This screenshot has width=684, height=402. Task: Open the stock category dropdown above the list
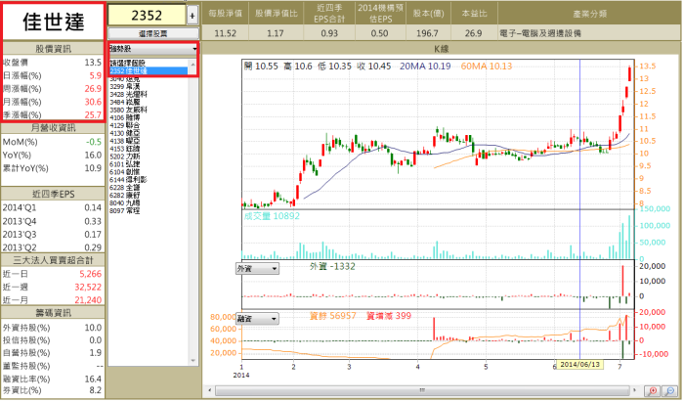click(153, 49)
